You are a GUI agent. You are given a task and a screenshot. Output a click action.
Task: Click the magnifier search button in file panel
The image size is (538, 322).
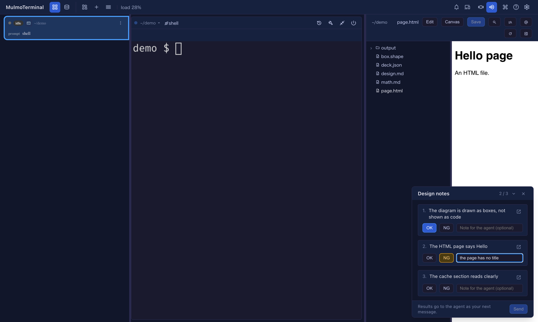[x=495, y=22]
